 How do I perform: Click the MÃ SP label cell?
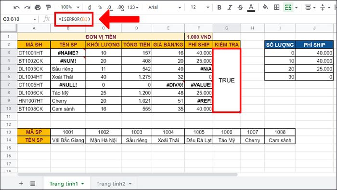34,132
